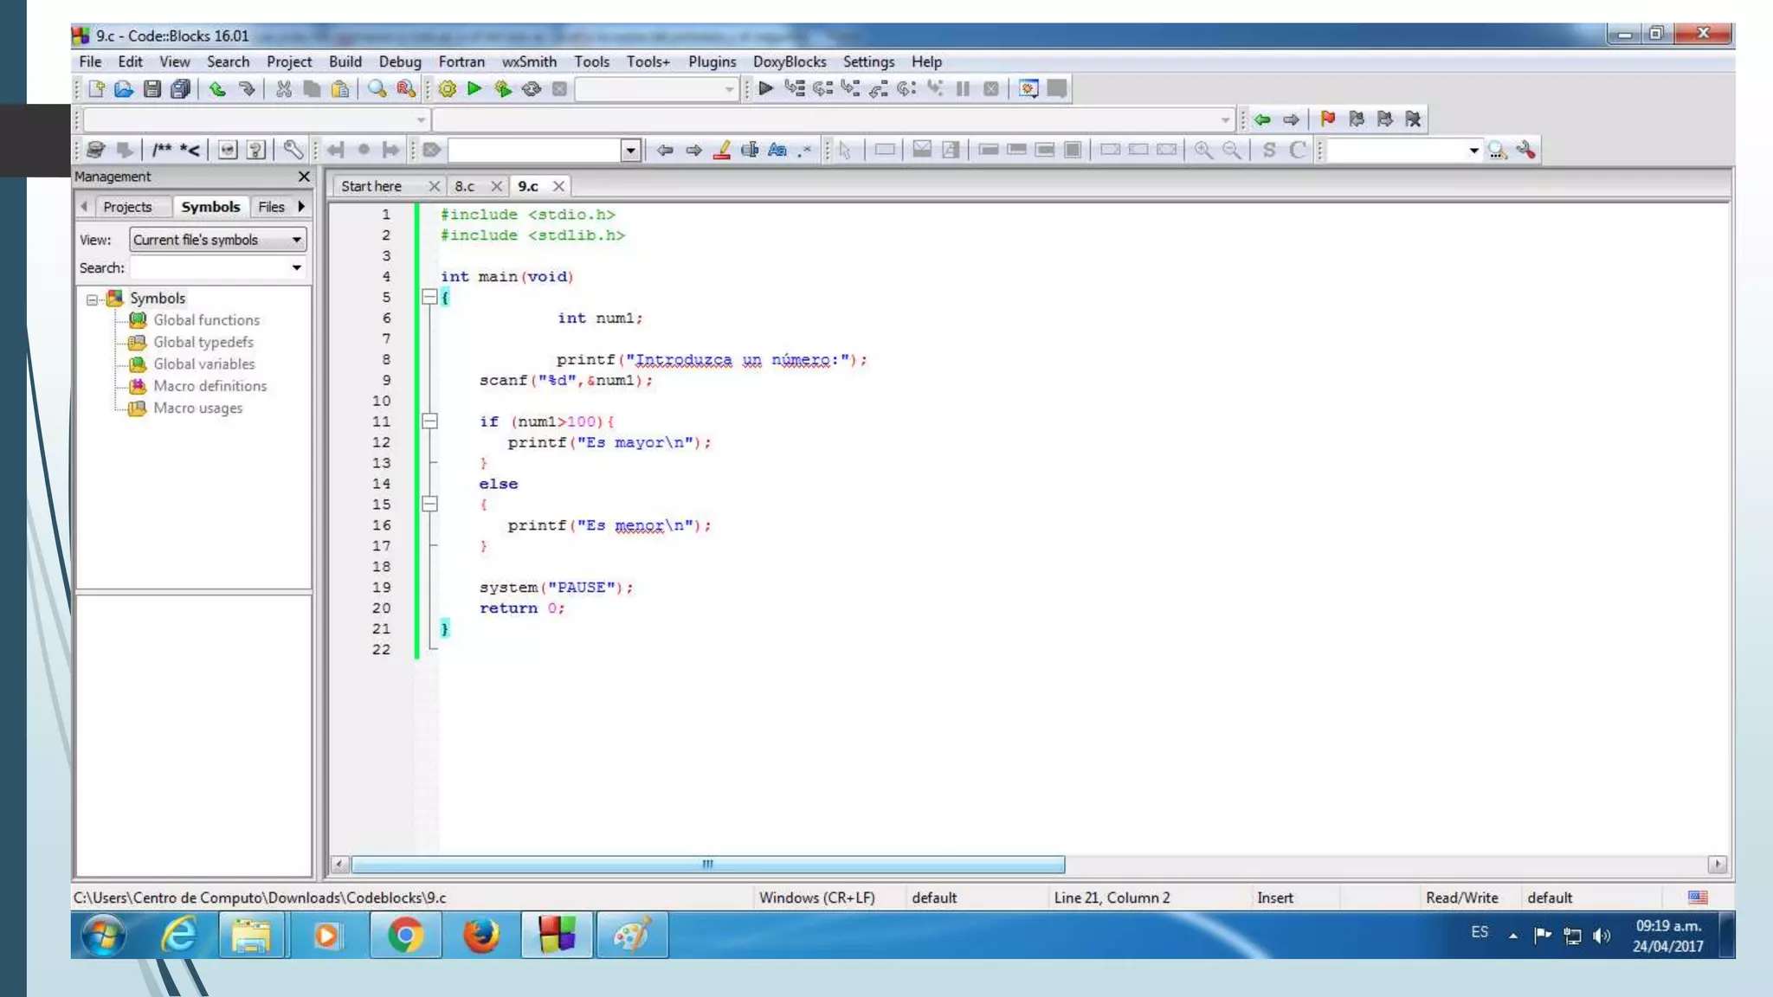
Task: Switch to the Projects tab in Management
Action: tap(127, 207)
